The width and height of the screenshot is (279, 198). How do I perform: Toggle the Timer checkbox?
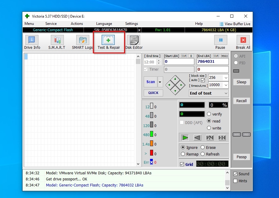coord(146,69)
